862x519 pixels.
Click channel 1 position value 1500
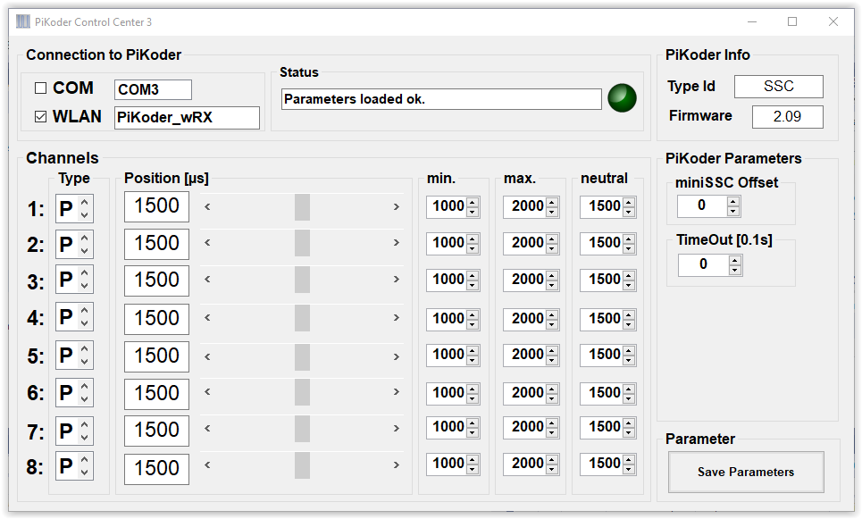156,206
